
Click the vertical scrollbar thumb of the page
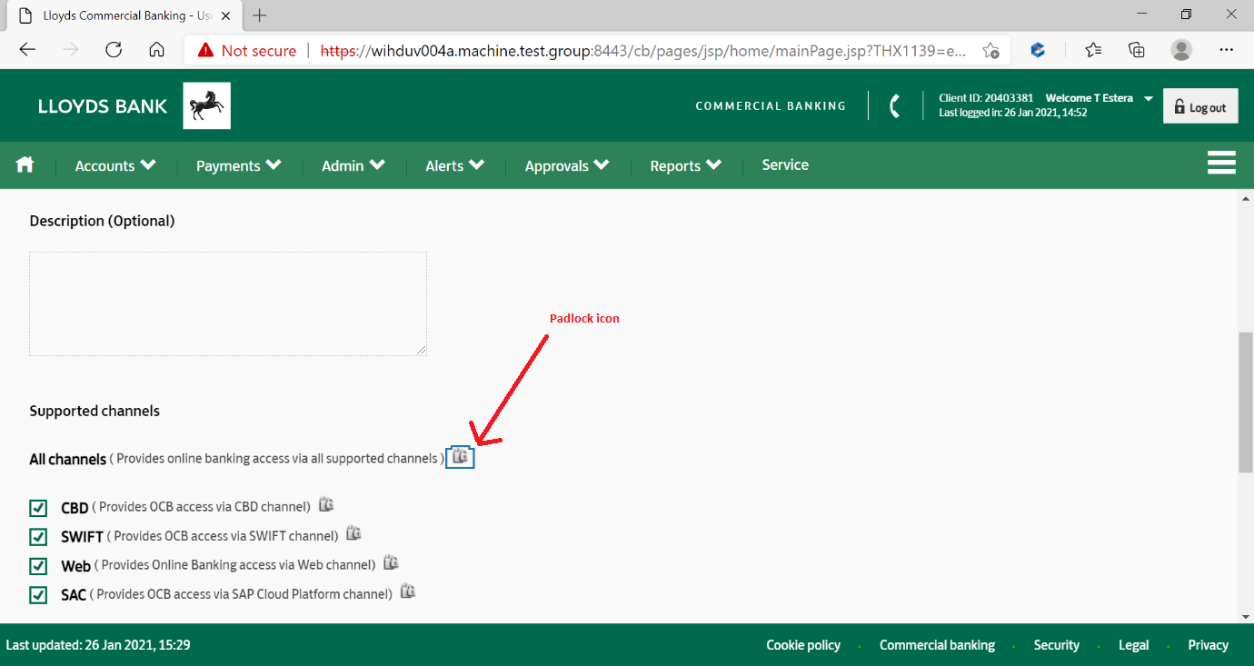pos(1245,402)
